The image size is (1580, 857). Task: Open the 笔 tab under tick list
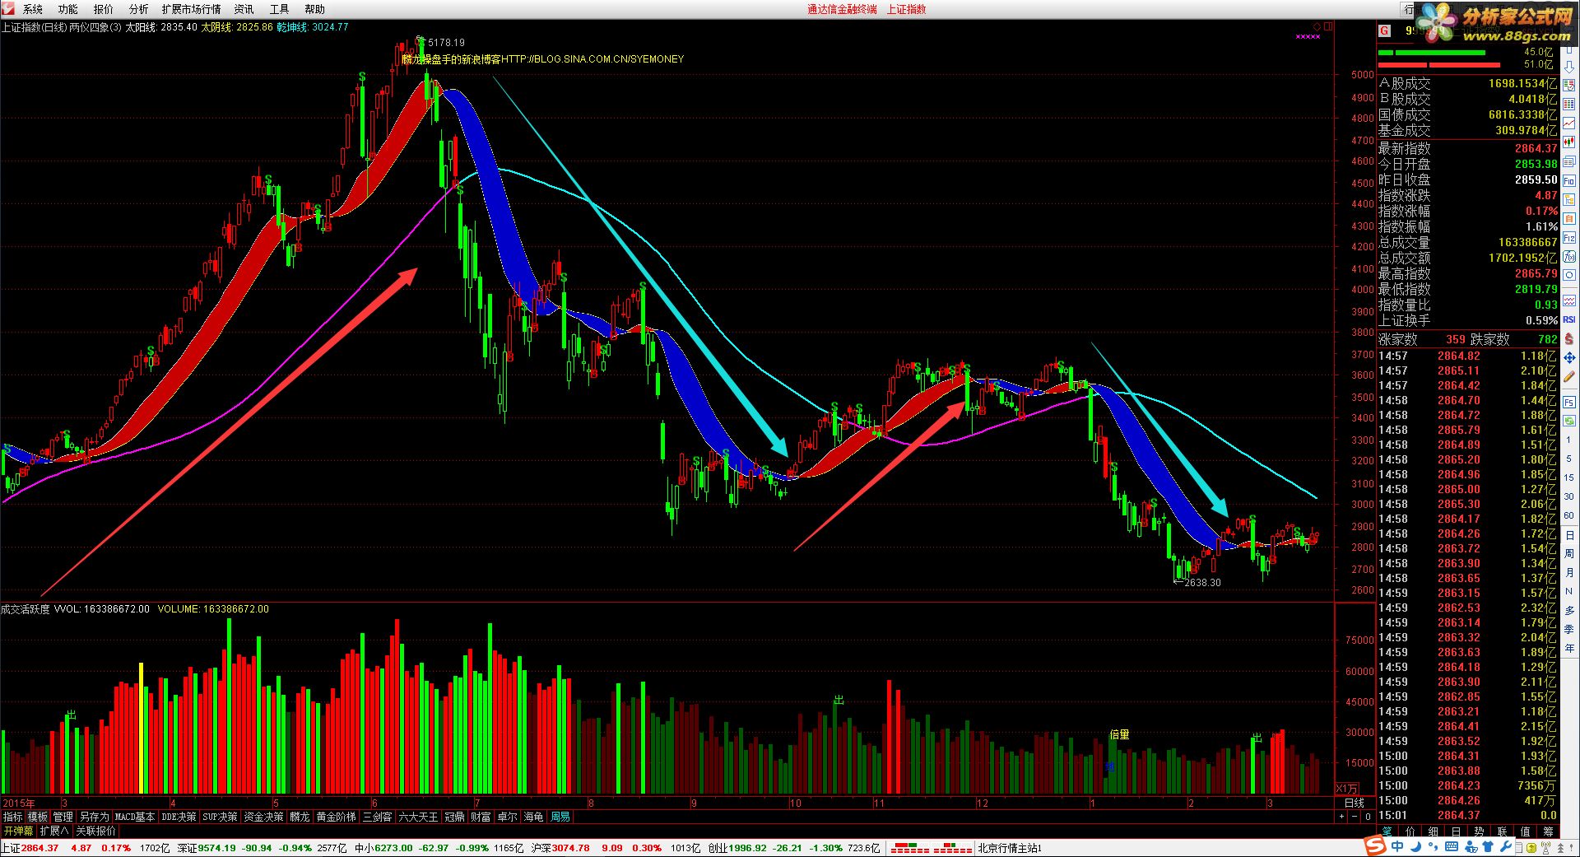pos(1387,831)
